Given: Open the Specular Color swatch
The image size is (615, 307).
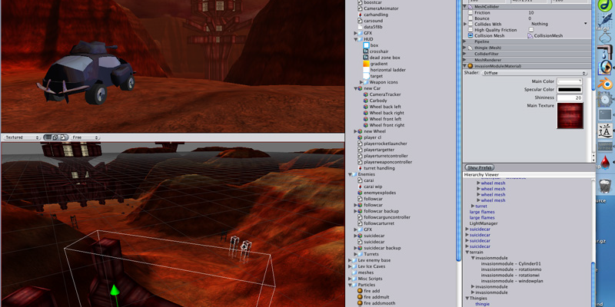Looking at the screenshot, I should [x=569, y=90].
